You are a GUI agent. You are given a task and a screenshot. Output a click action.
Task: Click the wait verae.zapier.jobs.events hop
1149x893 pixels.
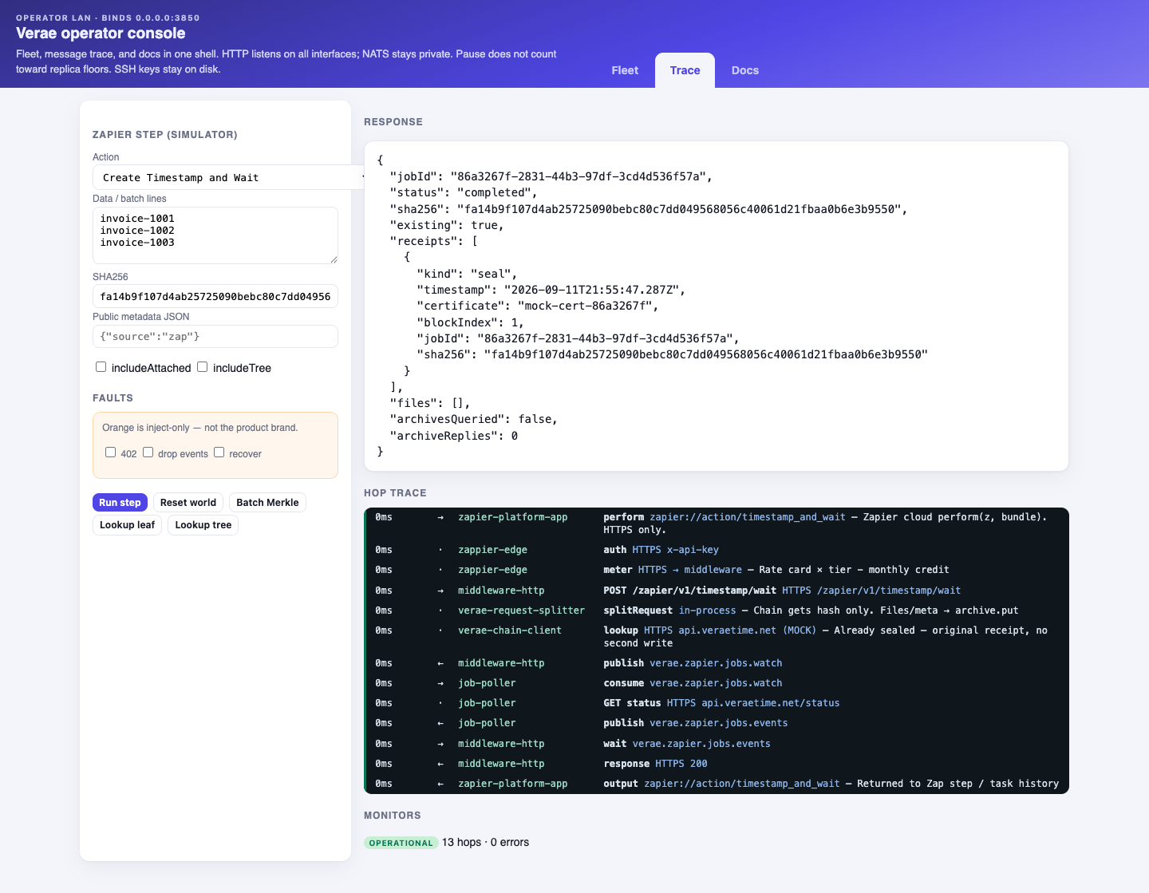click(x=717, y=744)
